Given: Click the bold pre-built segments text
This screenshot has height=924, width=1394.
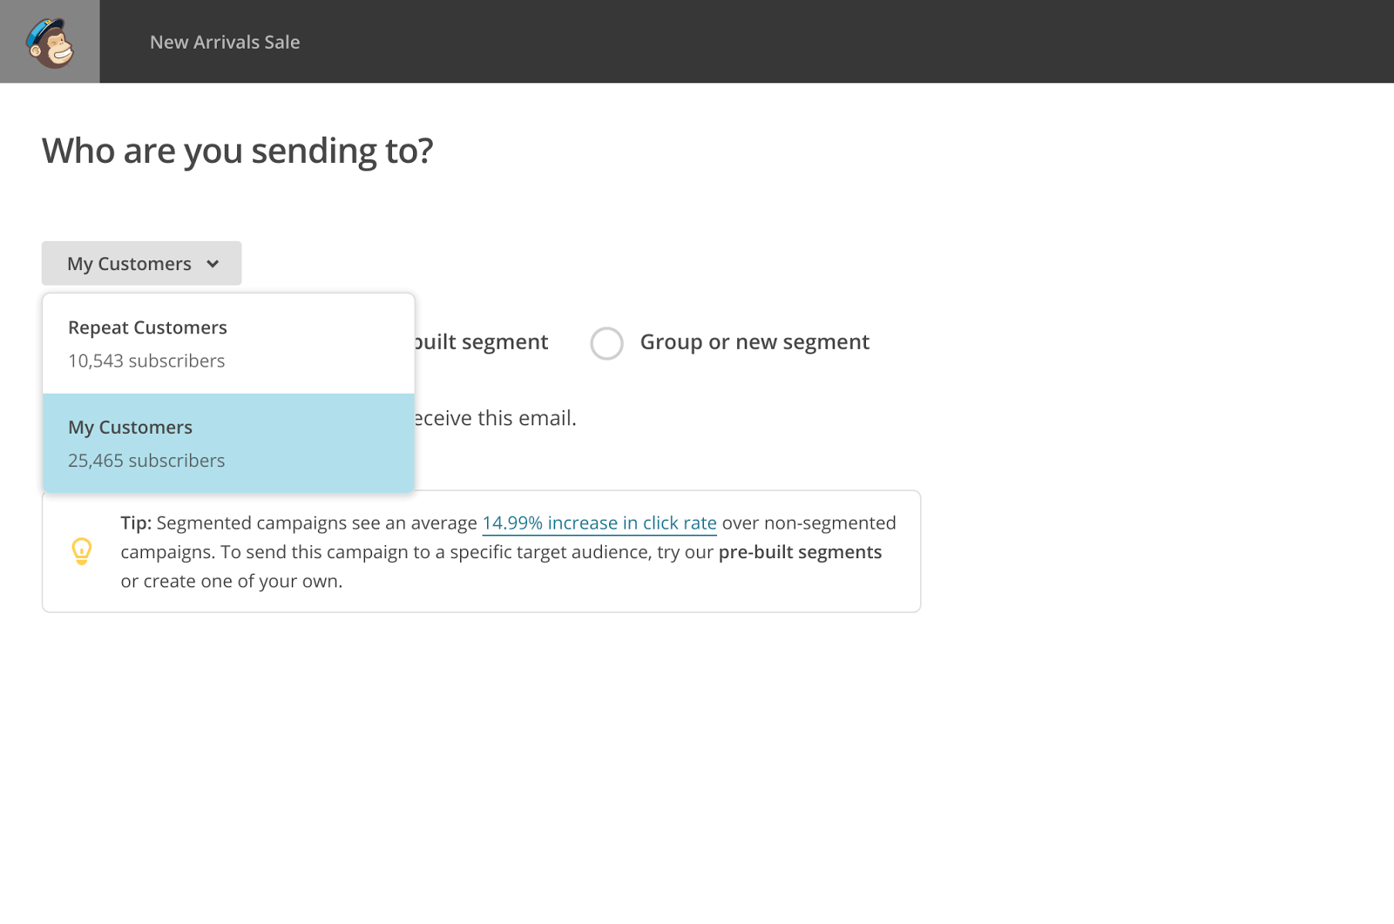Looking at the screenshot, I should [x=799, y=552].
